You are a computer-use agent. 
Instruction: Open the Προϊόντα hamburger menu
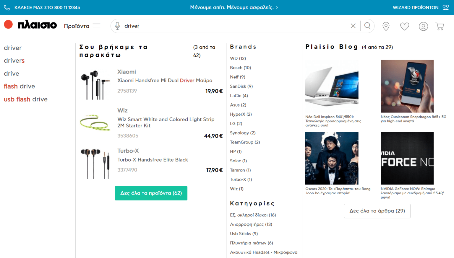[96, 26]
